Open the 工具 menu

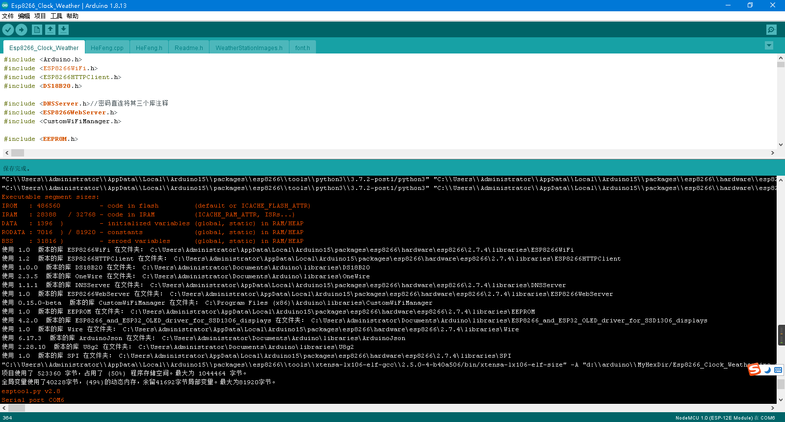(56, 16)
